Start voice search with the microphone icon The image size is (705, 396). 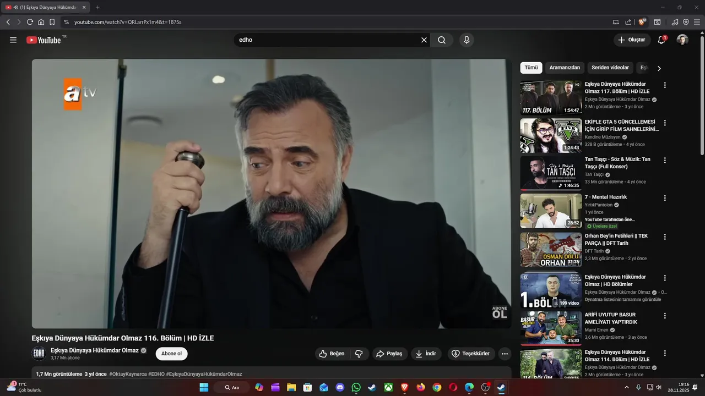(x=467, y=40)
